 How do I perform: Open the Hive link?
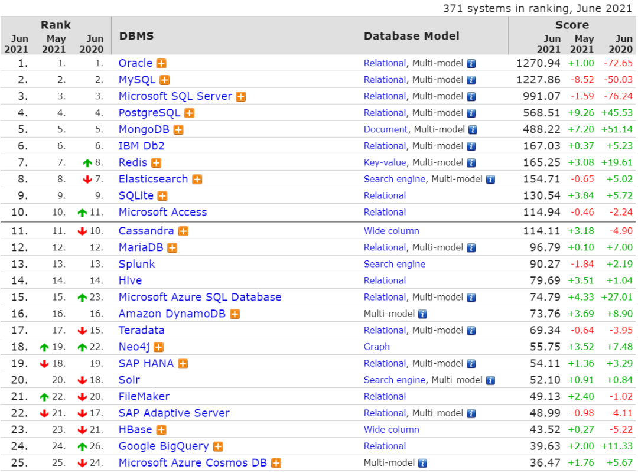click(130, 280)
